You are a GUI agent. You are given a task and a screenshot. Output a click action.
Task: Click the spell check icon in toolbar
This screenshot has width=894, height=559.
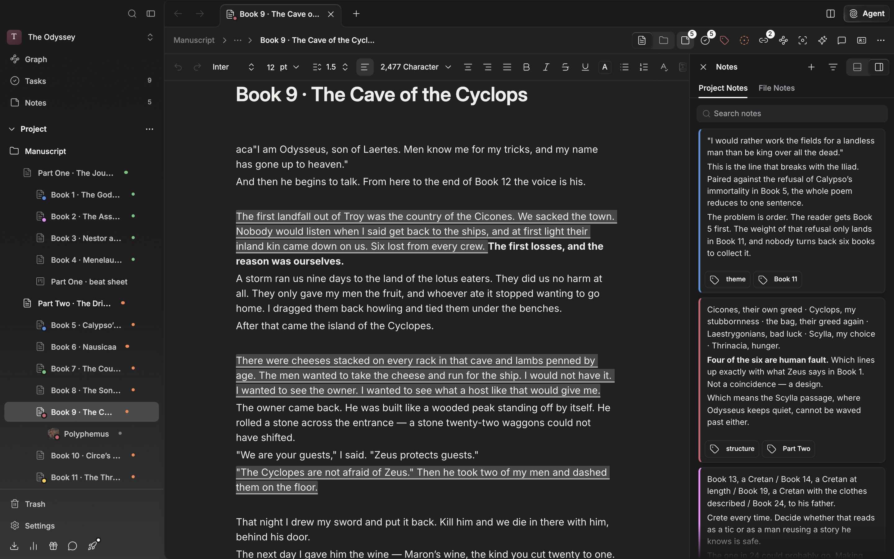pos(664,67)
